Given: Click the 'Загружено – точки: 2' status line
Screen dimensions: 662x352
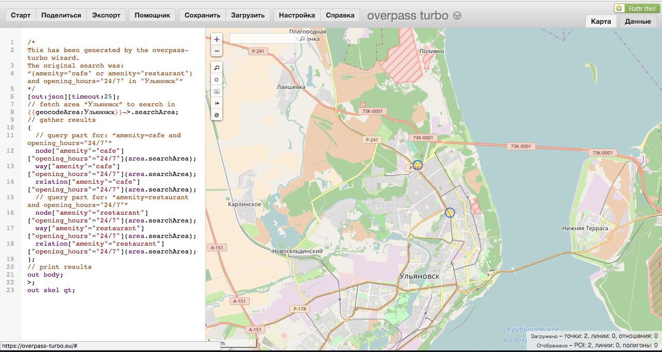Looking at the screenshot, I should (594, 336).
